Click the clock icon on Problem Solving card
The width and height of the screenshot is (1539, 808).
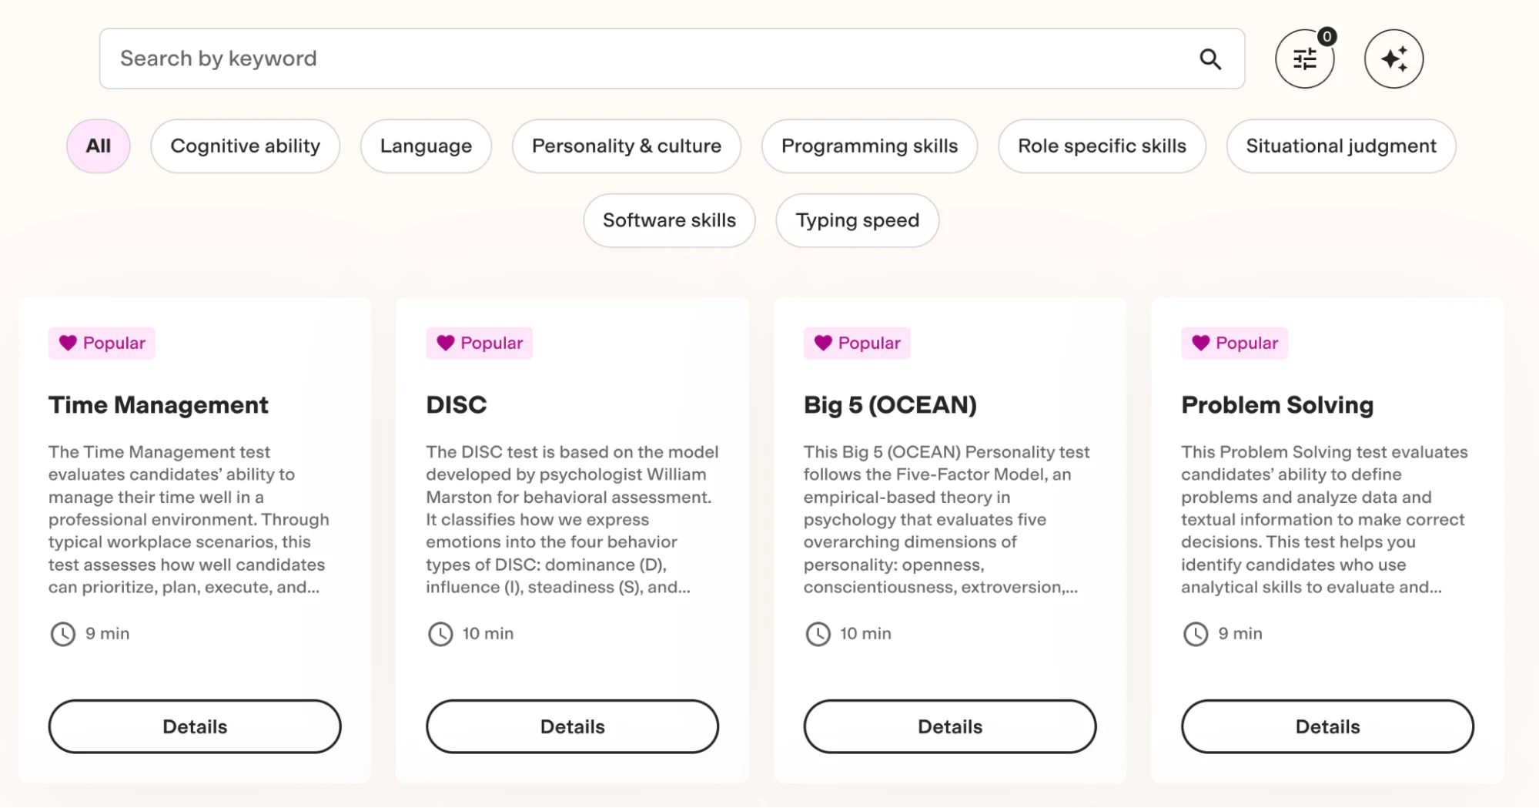coord(1196,634)
